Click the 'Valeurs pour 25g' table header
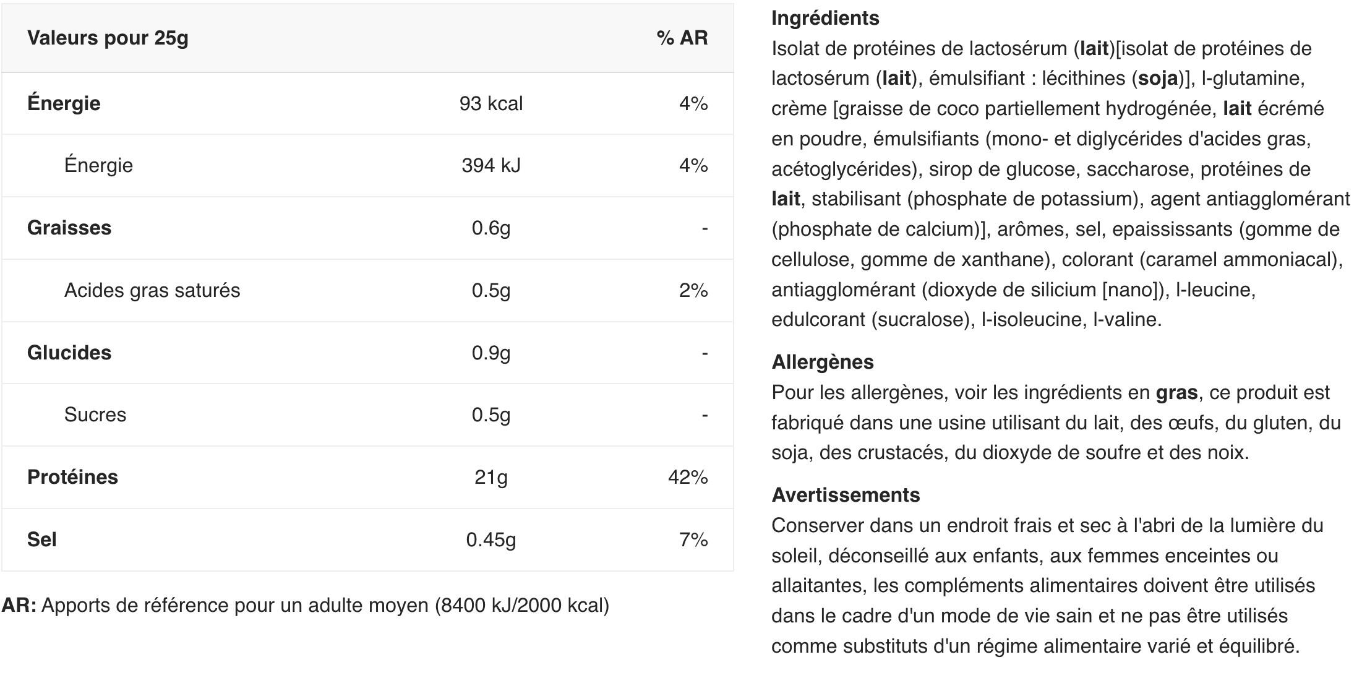The image size is (1362, 683). [x=108, y=38]
